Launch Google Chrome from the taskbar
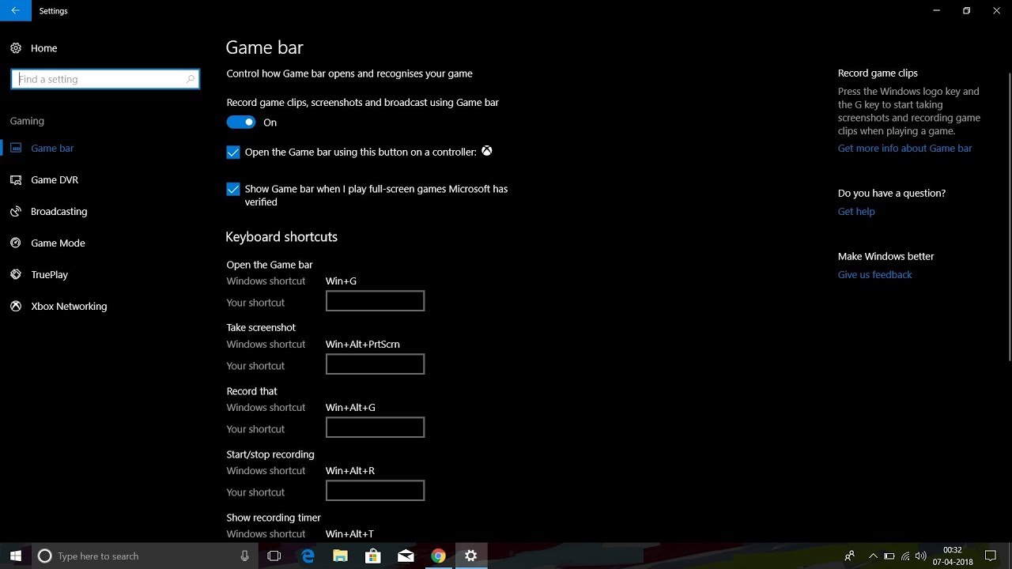Screen dimensions: 1012x569 click(438, 556)
